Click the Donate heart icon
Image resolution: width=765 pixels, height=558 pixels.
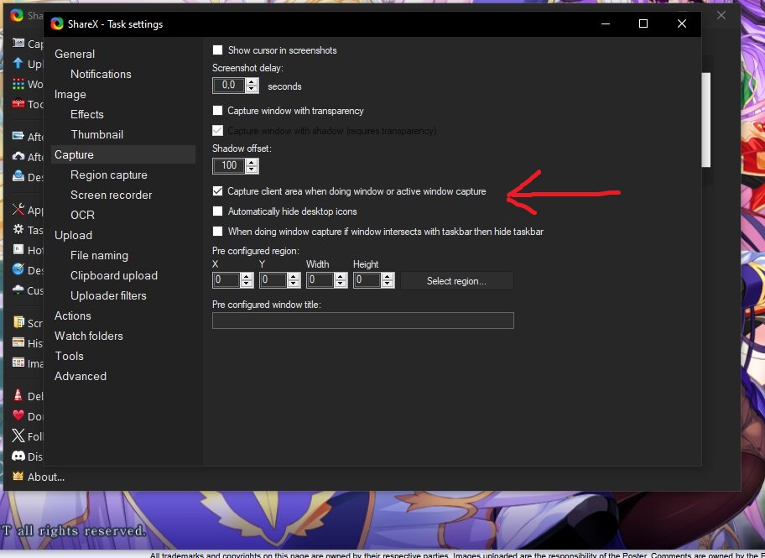(18, 415)
